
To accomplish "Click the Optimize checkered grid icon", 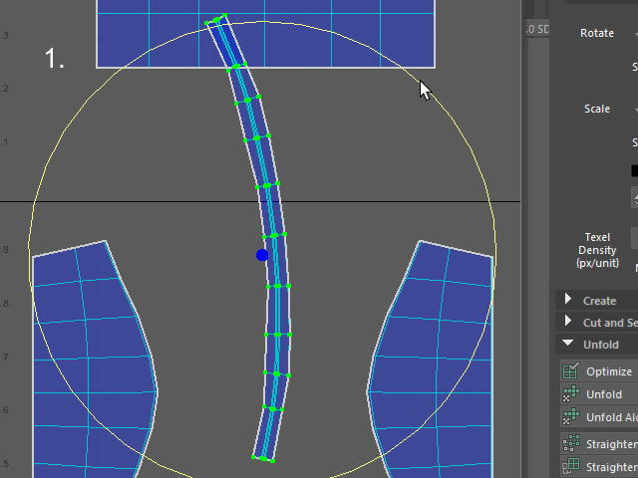I will (x=571, y=371).
